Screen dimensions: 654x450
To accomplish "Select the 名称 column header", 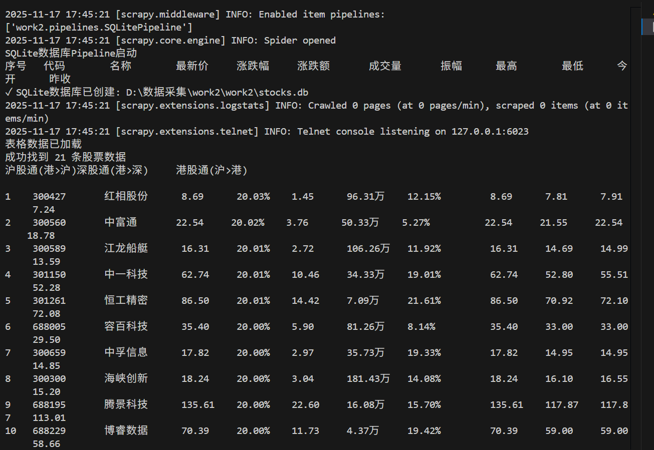I will 120,66.
